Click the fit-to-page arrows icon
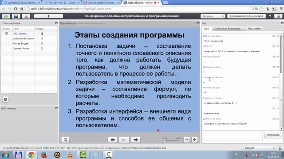This screenshot has width=284, height=159. coord(195,140)
